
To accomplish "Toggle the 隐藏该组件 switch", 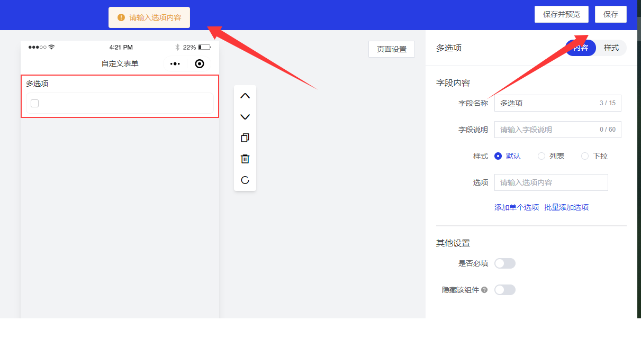I will pyautogui.click(x=504, y=290).
